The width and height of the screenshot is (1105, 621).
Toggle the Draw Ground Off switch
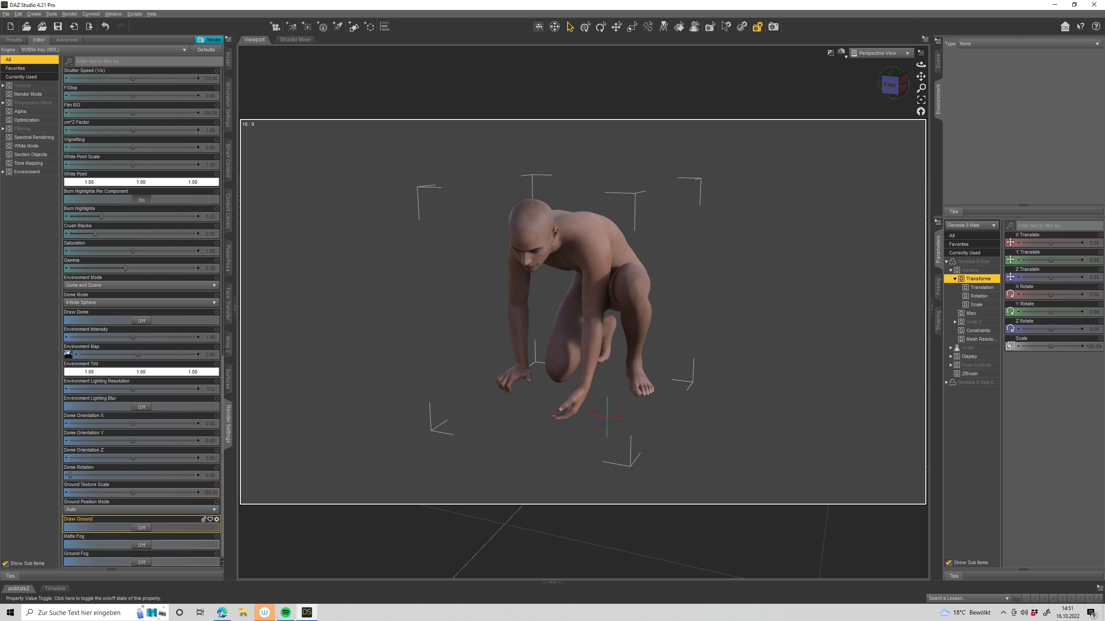click(x=142, y=527)
